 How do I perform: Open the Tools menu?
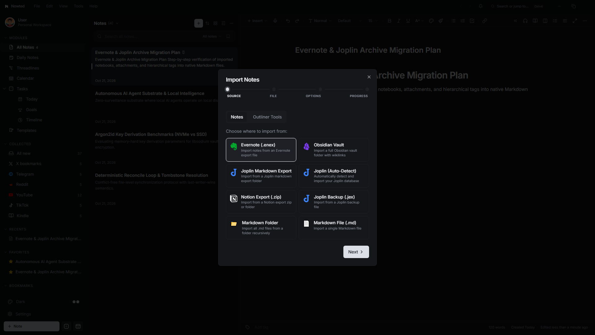[x=78, y=6]
